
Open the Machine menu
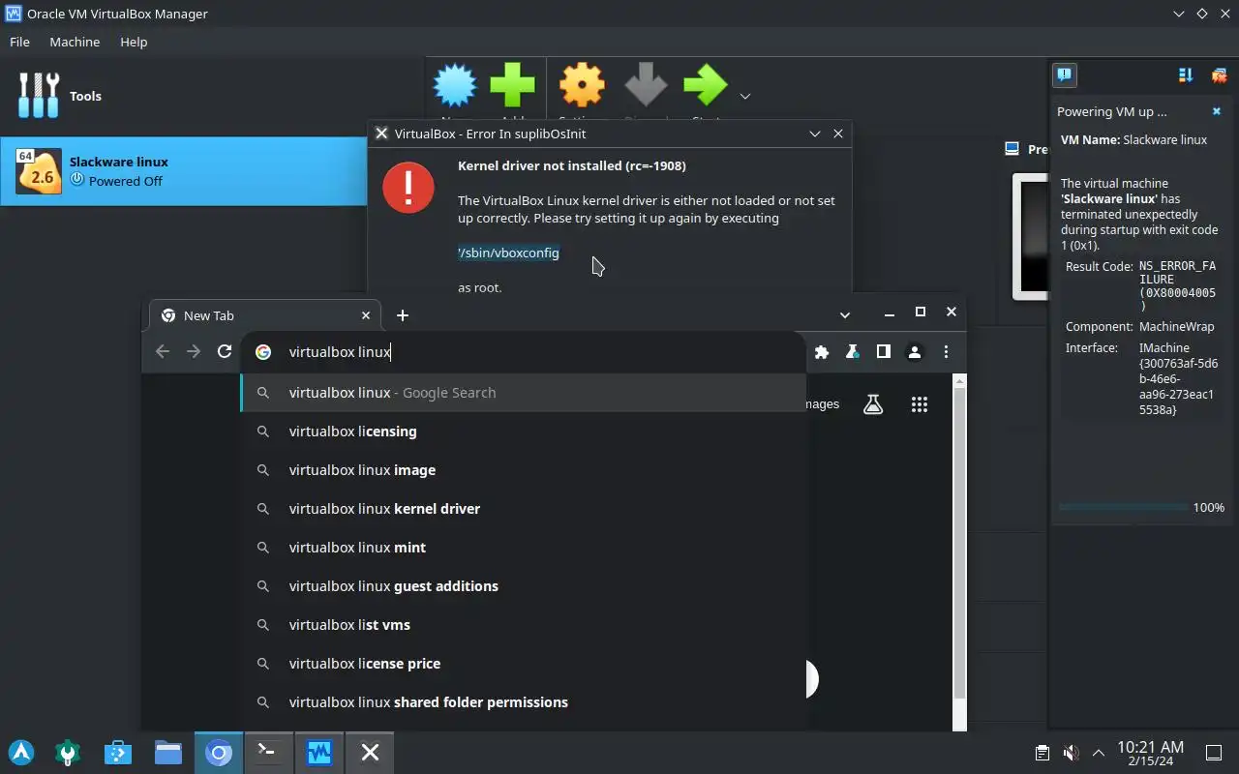(75, 42)
